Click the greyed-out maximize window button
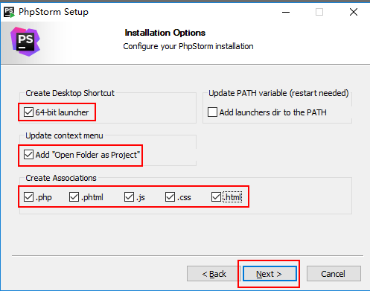Image resolution: width=370 pixels, height=291 pixels. click(x=319, y=12)
